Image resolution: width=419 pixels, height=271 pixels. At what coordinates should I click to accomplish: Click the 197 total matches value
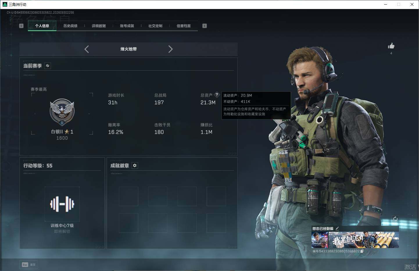(159, 103)
